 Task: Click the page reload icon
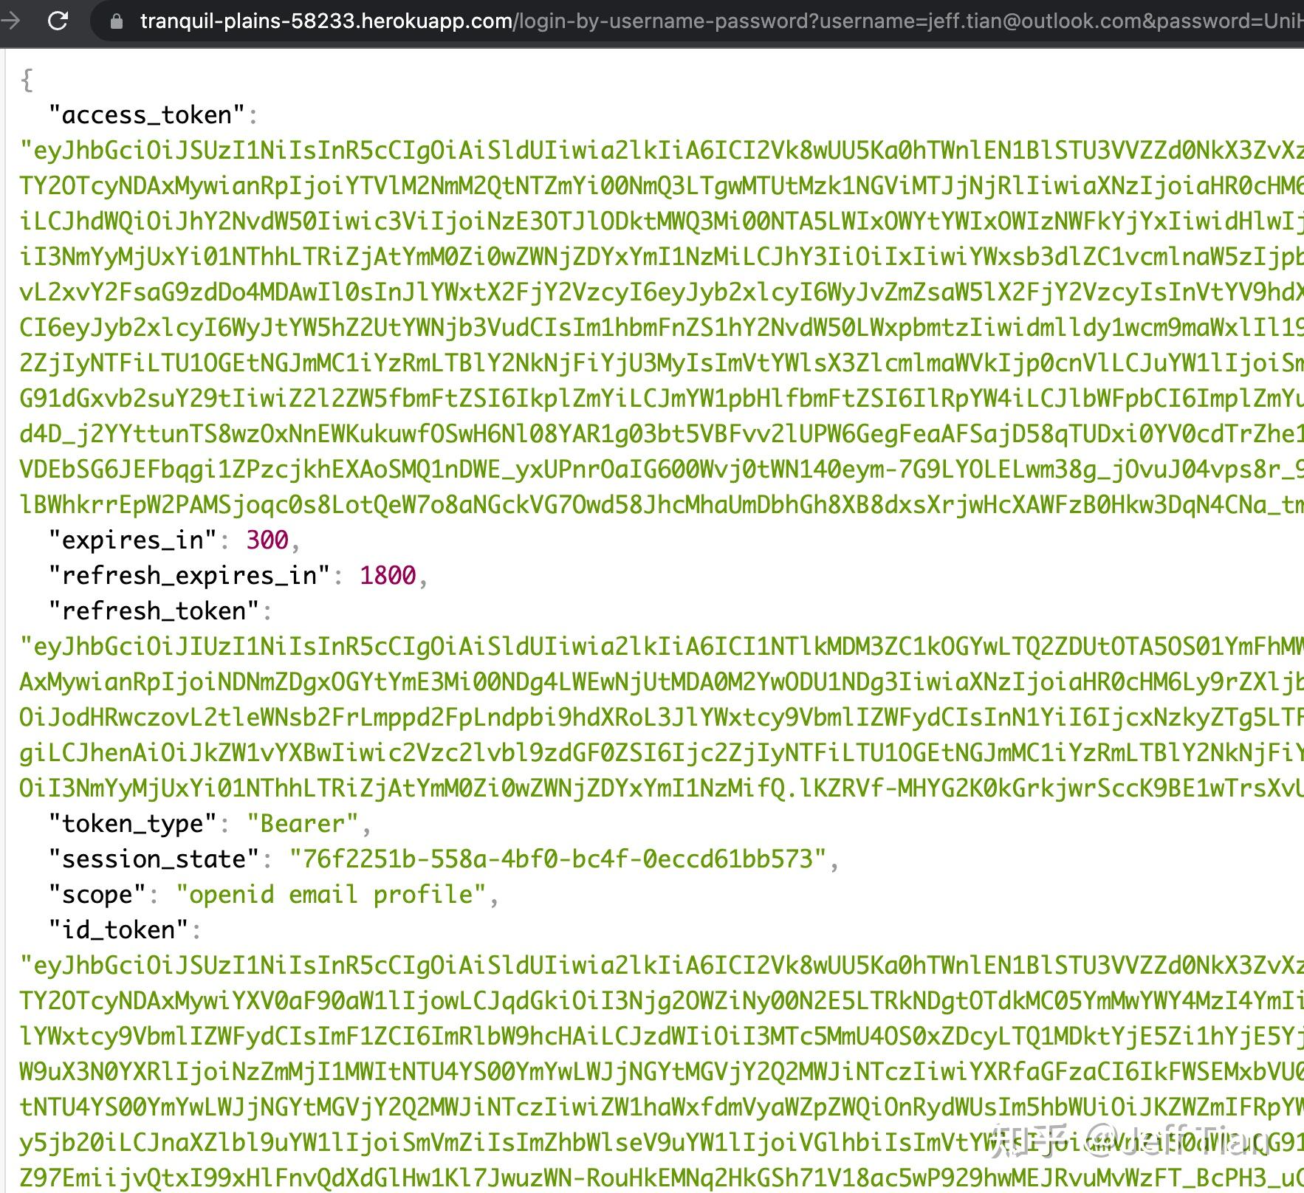point(58,20)
